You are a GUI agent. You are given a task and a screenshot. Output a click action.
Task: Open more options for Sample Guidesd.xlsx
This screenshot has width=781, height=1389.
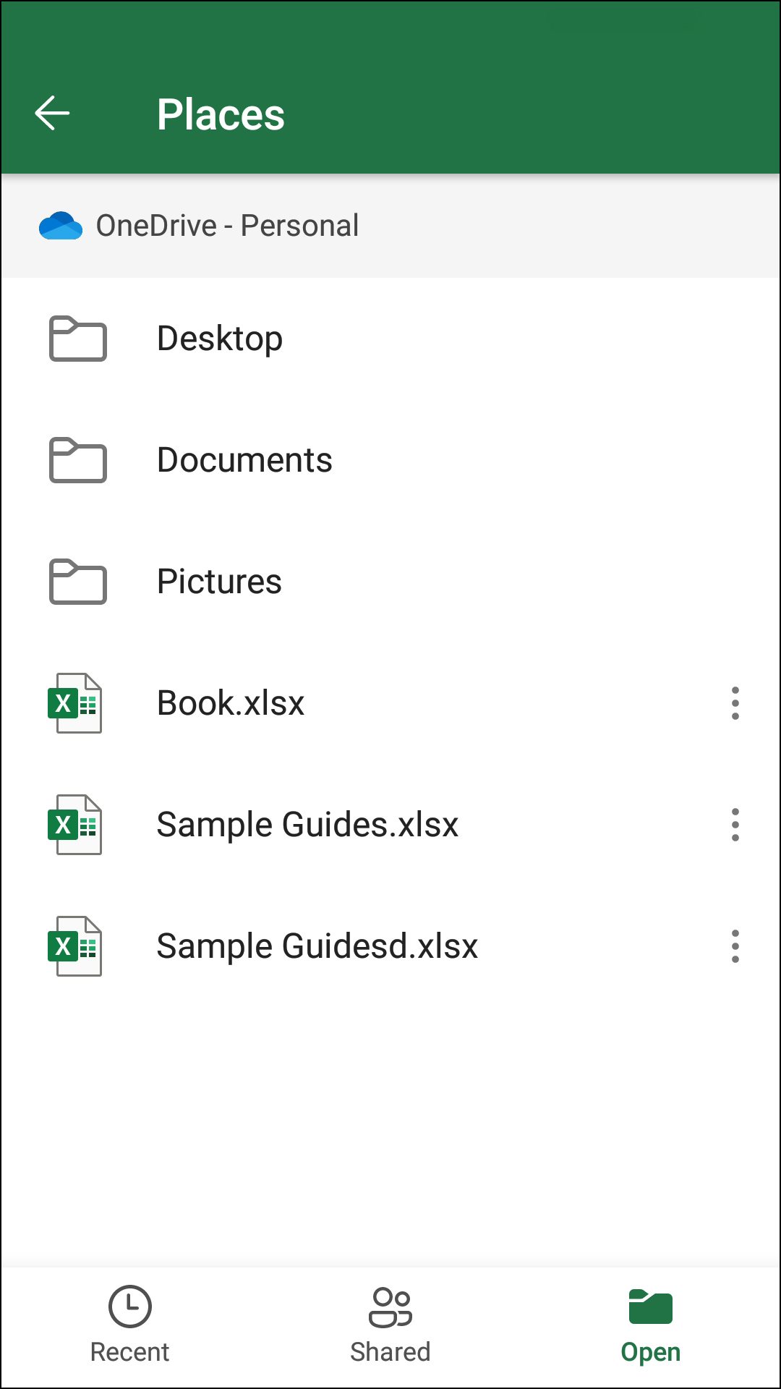735,946
